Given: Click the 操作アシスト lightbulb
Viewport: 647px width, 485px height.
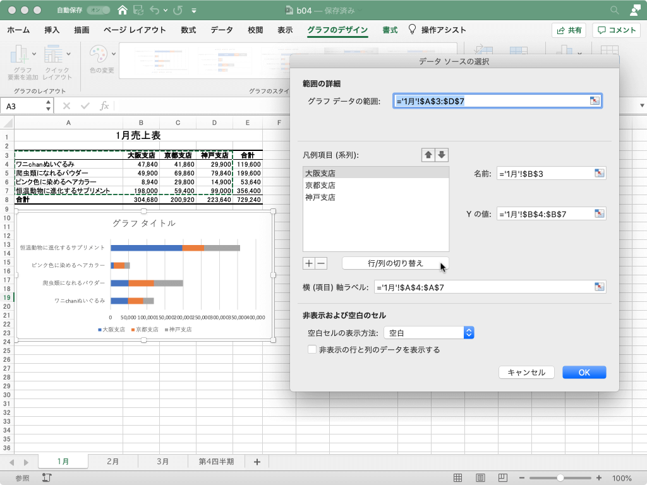Looking at the screenshot, I should coord(412,29).
